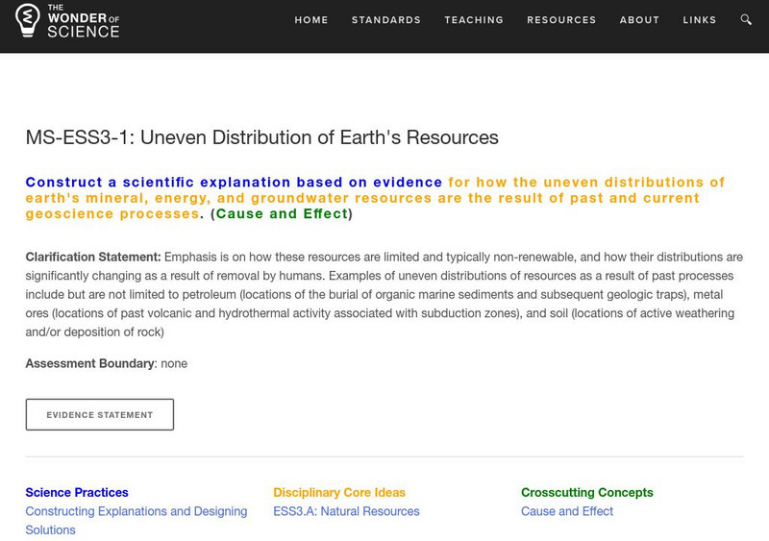Screen dimensions: 769x541
Task: Open the RESOURCES navigation menu
Action: point(561,20)
